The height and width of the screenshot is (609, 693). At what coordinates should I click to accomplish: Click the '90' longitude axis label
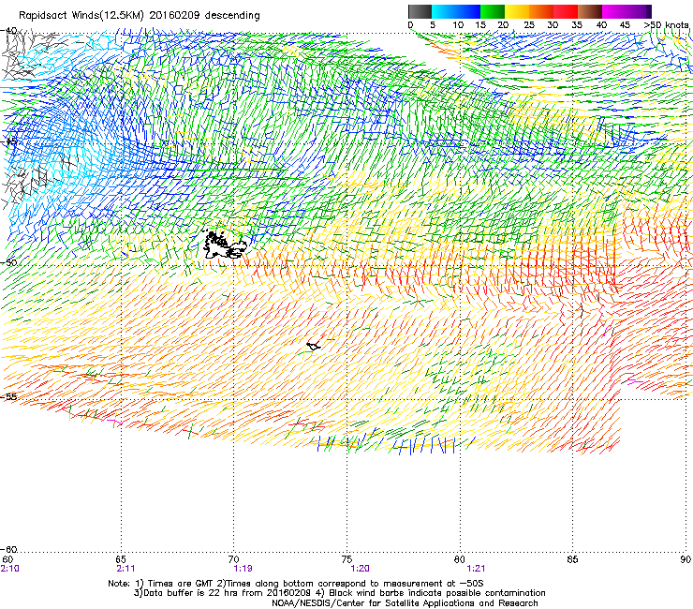coord(686,560)
